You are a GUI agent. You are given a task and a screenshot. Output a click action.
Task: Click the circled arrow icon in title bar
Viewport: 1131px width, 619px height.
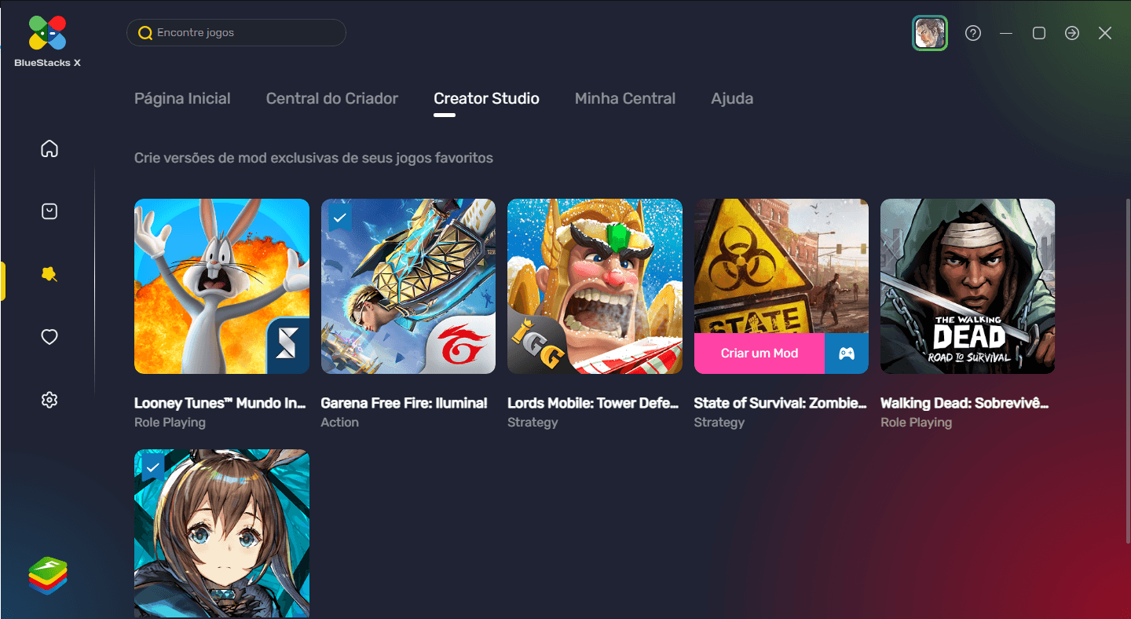click(1072, 33)
